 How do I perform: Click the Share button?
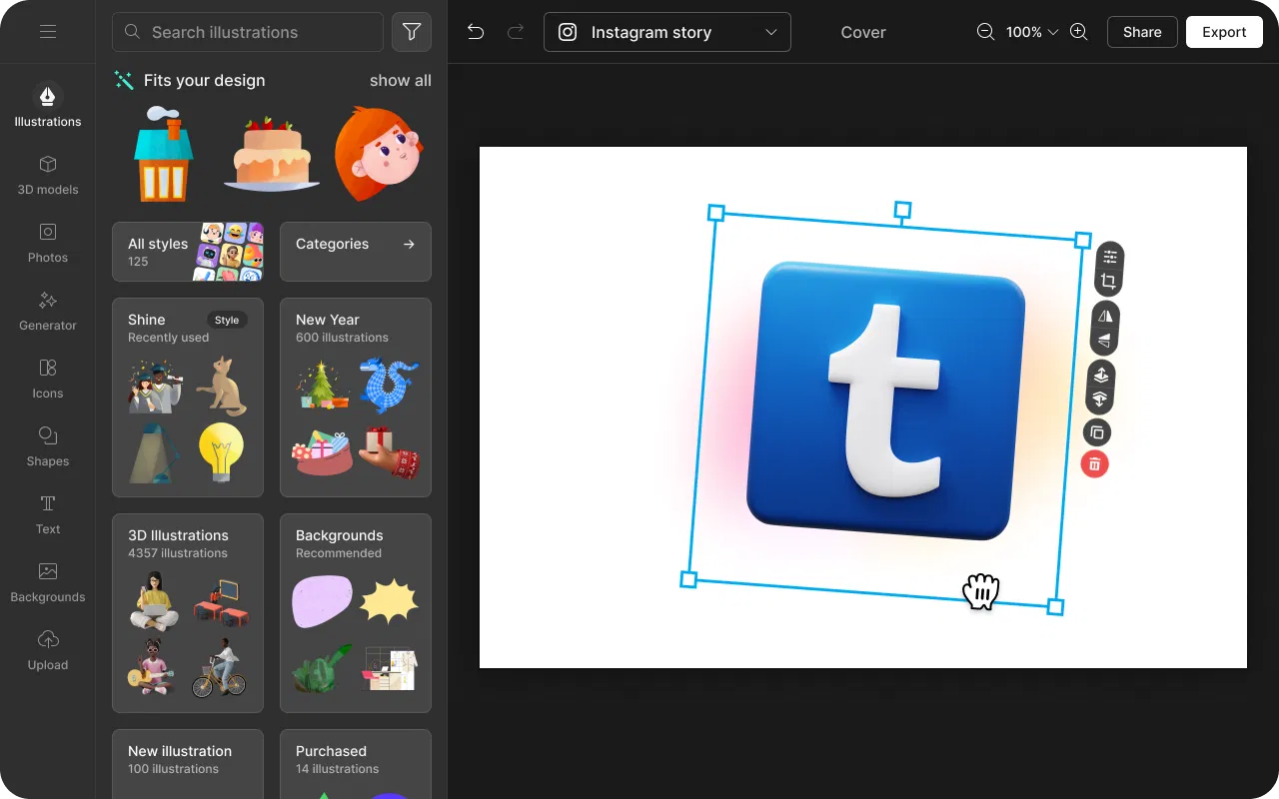[x=1142, y=32]
